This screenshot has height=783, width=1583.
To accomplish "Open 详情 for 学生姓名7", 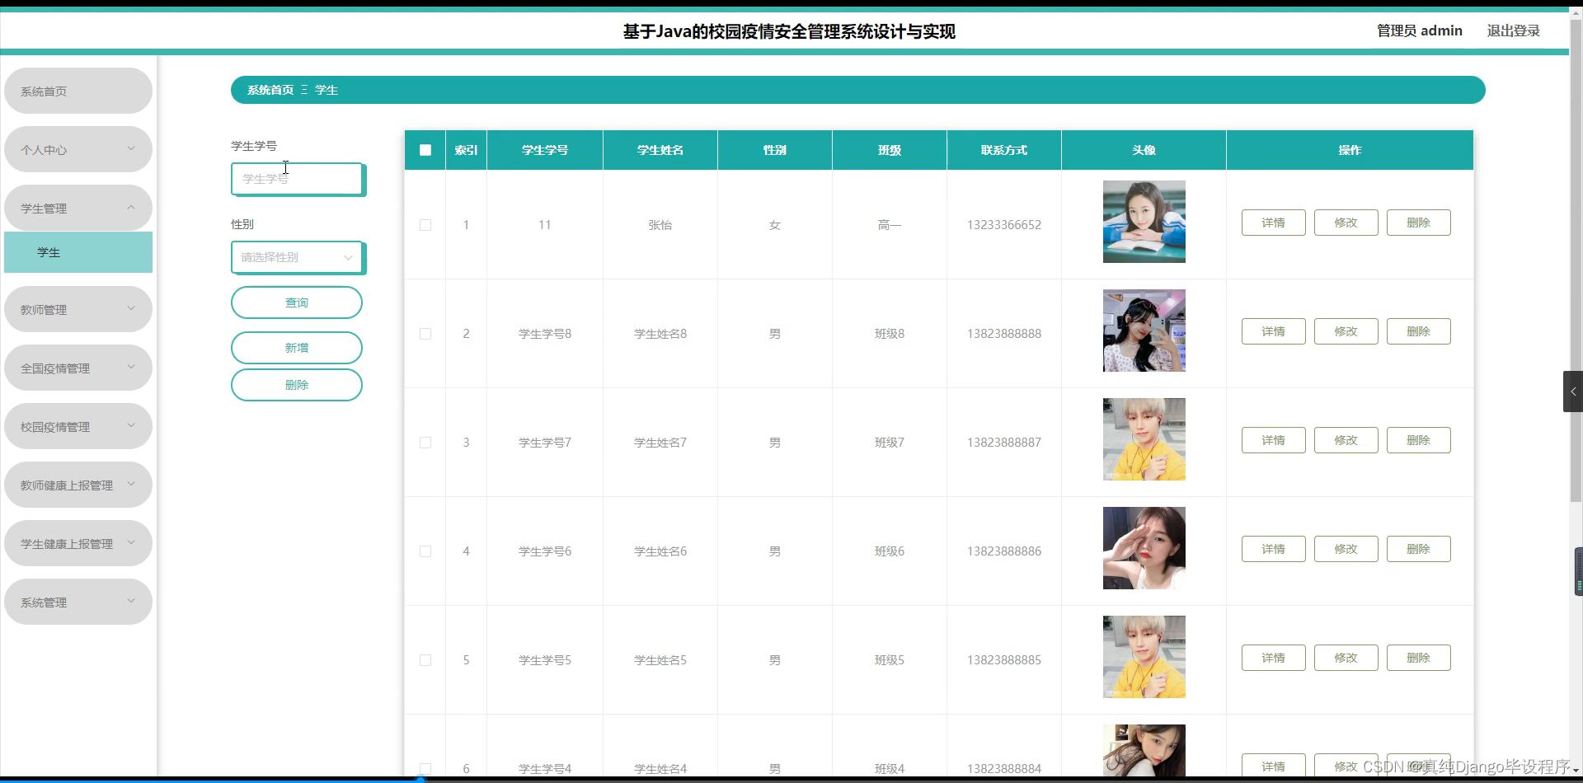I will click(1274, 440).
